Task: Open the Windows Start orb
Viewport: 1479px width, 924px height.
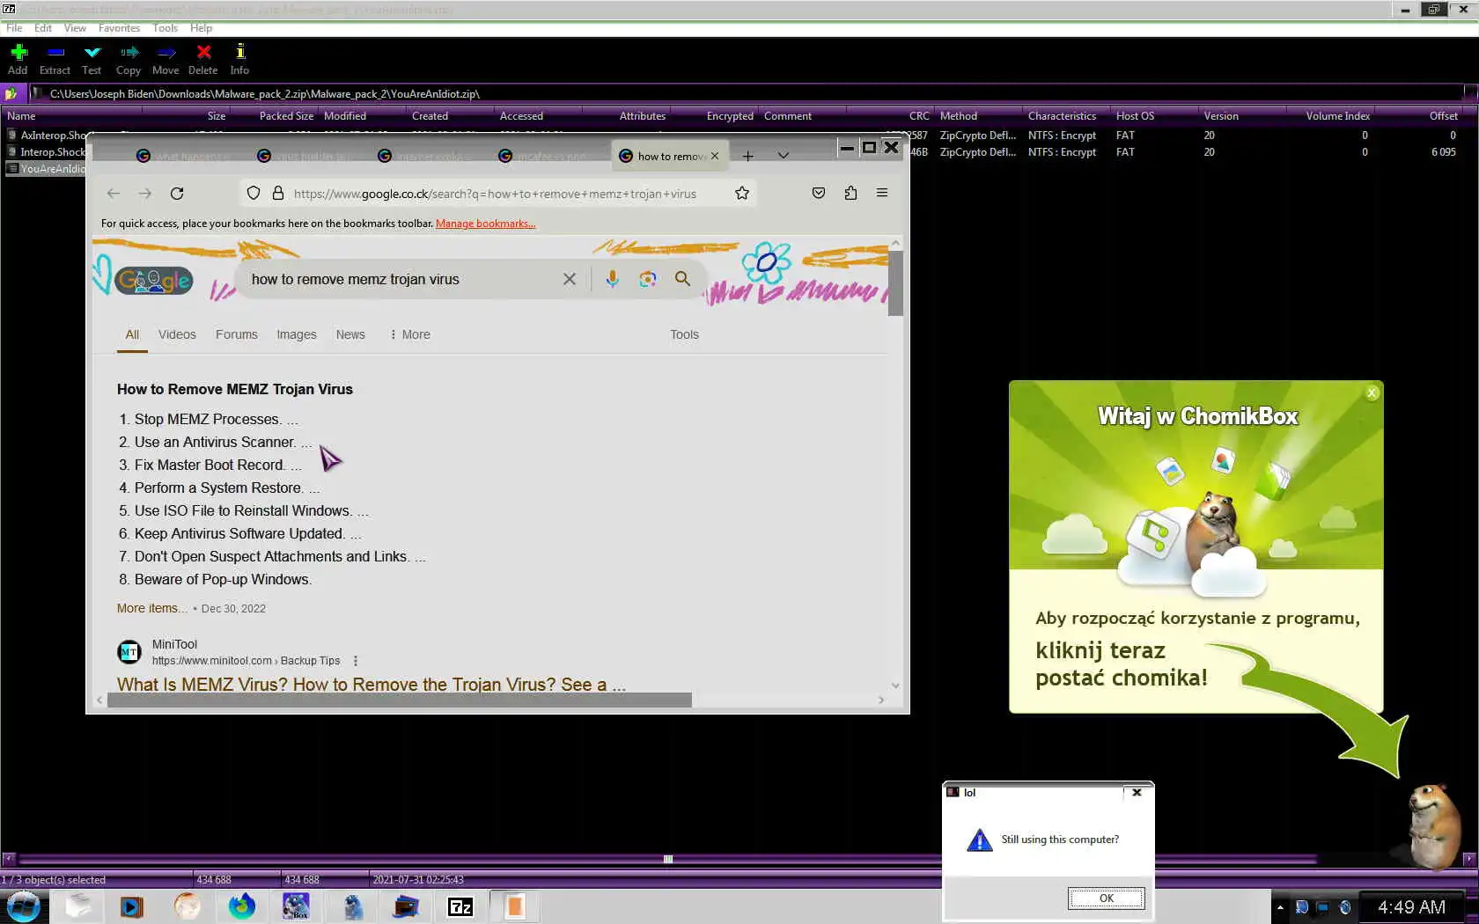Action: 24,906
